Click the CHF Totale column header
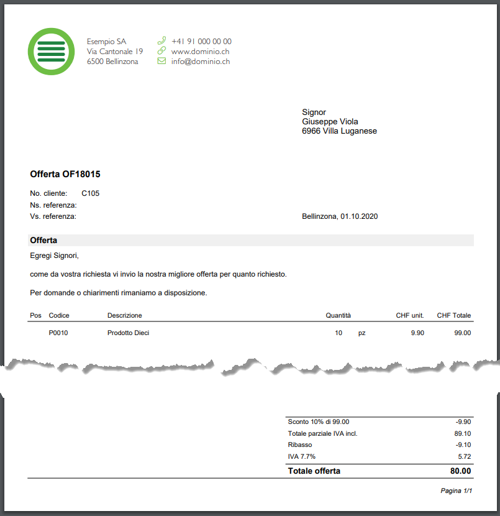 pyautogui.click(x=453, y=315)
